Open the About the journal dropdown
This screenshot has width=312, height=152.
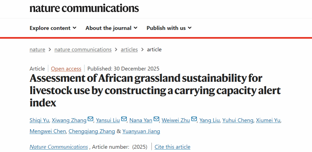pyautogui.click(x=111, y=28)
